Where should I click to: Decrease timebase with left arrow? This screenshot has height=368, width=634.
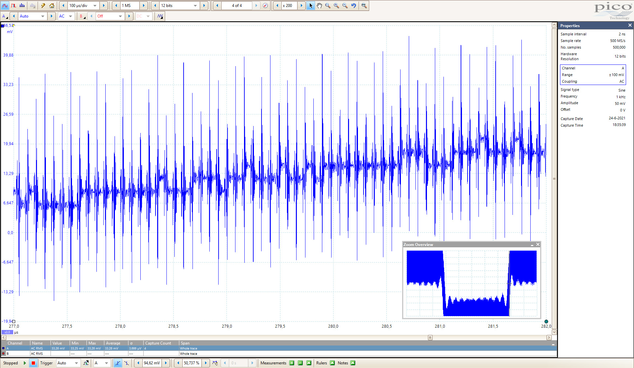[63, 6]
